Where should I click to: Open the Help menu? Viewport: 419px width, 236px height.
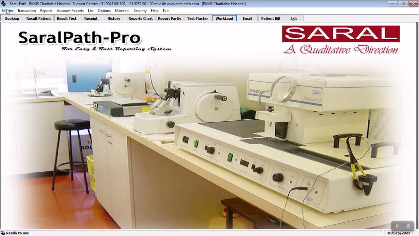(x=155, y=10)
